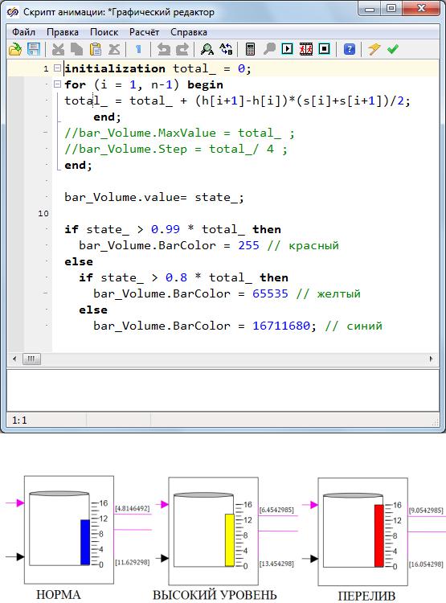The image size is (446, 603).
Task: Delete selection with the X-over-line toolbar icon
Action: 114,50
